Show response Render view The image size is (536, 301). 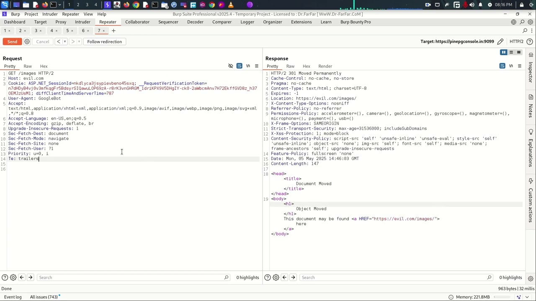325,66
